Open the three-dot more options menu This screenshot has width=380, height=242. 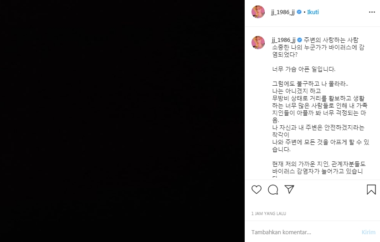click(x=372, y=12)
